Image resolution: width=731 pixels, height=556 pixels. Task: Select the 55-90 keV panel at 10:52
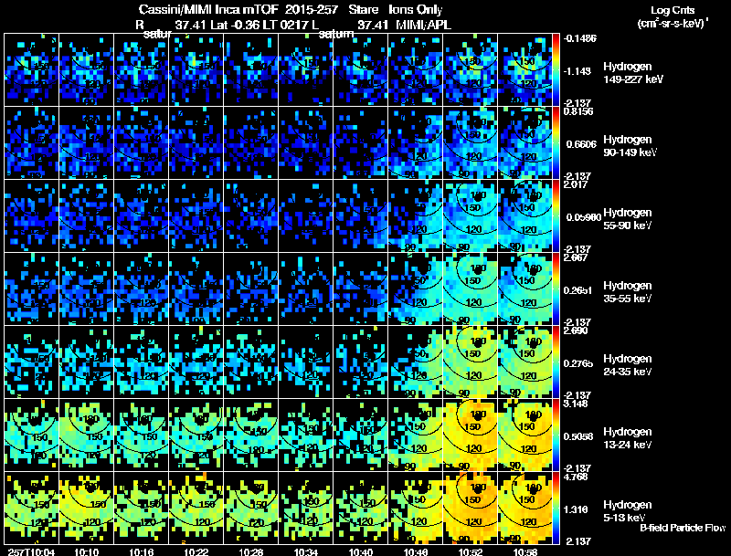(x=471, y=216)
